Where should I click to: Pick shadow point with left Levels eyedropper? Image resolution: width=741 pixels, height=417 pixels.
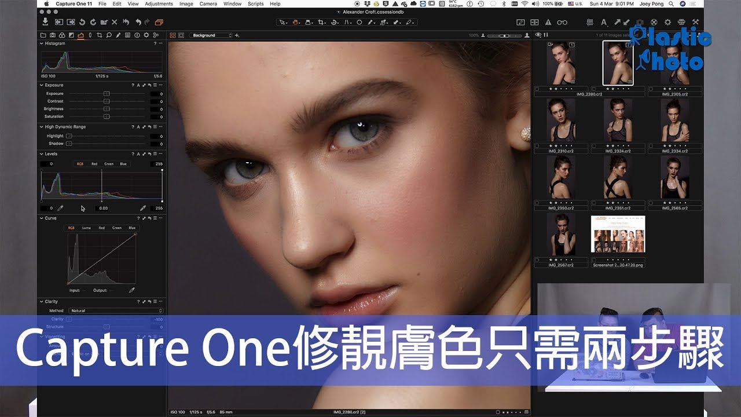click(x=60, y=208)
